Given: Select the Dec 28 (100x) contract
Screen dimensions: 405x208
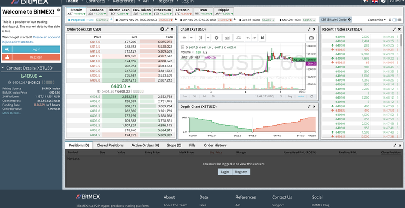Looking at the screenshot, I should tap(257, 20).
